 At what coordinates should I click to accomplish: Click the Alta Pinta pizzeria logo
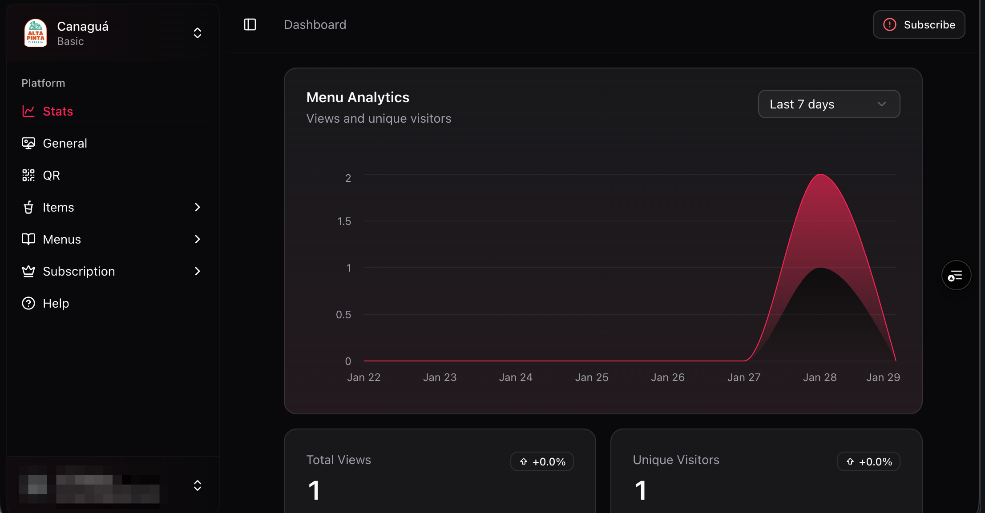35,33
